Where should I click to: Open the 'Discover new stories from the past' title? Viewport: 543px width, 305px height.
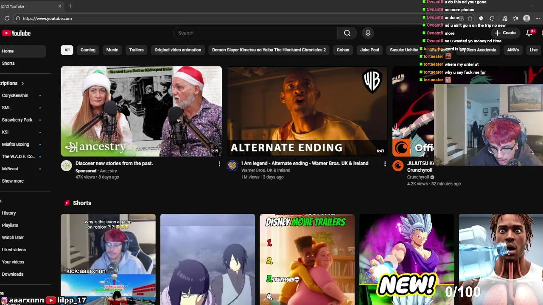114,164
